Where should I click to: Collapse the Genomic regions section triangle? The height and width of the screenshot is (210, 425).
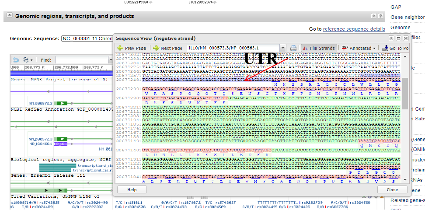(9, 16)
